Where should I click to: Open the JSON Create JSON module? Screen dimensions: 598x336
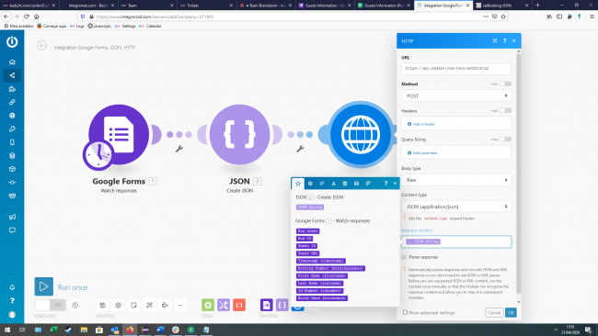coord(239,134)
